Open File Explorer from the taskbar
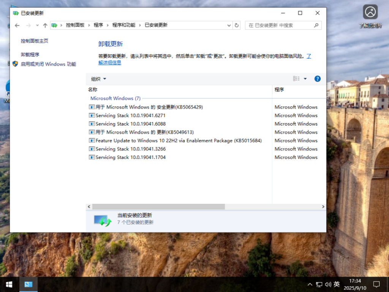This screenshot has width=389, height=292. click(28, 284)
